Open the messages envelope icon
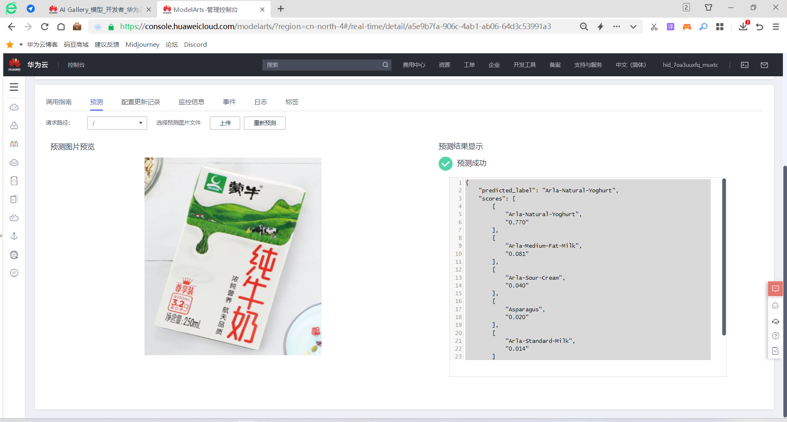Viewport: 787px width, 422px height. pyautogui.click(x=764, y=65)
